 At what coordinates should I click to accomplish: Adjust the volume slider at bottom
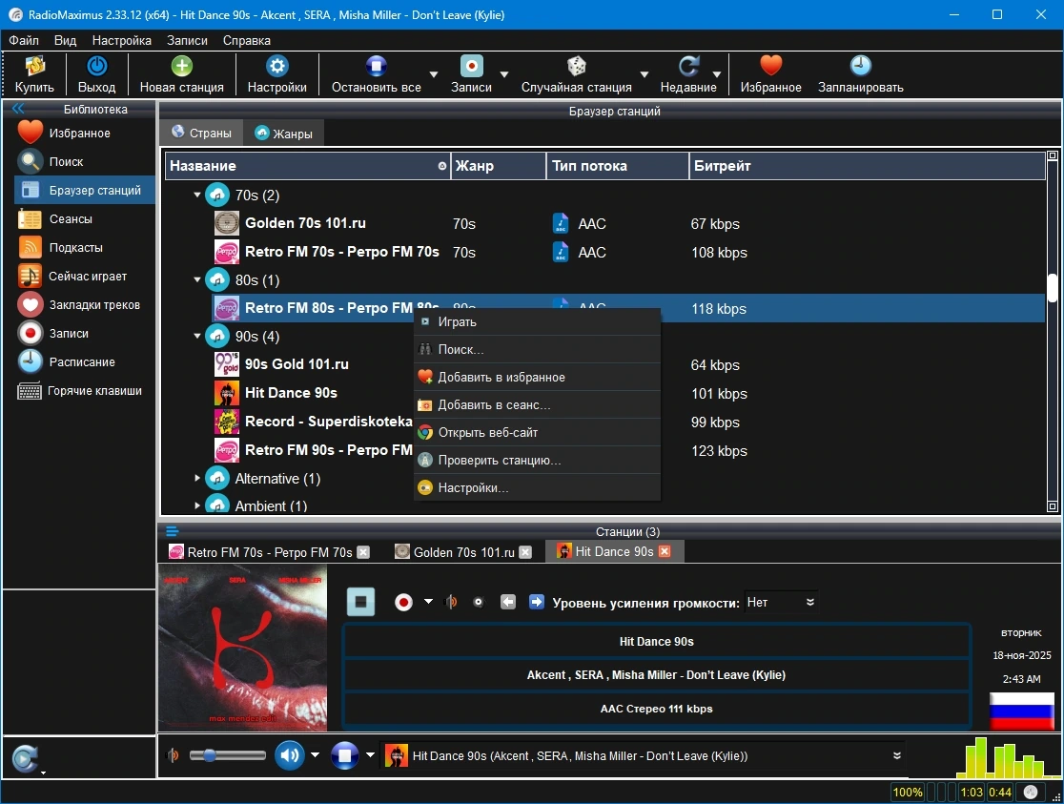227,755
